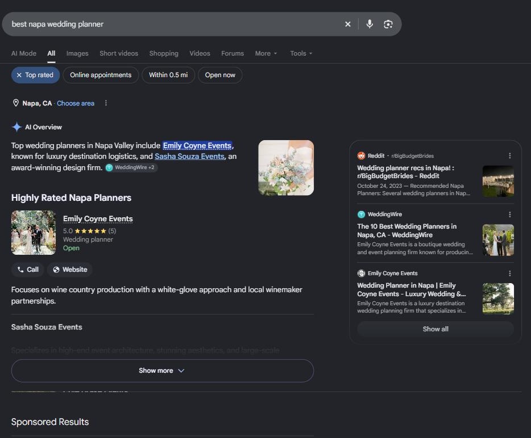Click the Highly Rated Napa Planners heading
The height and width of the screenshot is (438, 531).
click(71, 197)
